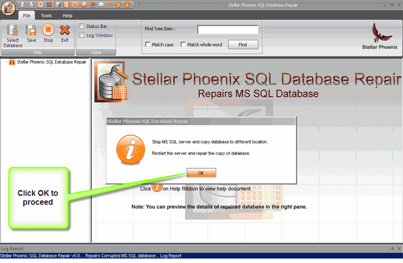Switch to the File ribbon tab
The width and height of the screenshot is (403, 263).
[26, 16]
